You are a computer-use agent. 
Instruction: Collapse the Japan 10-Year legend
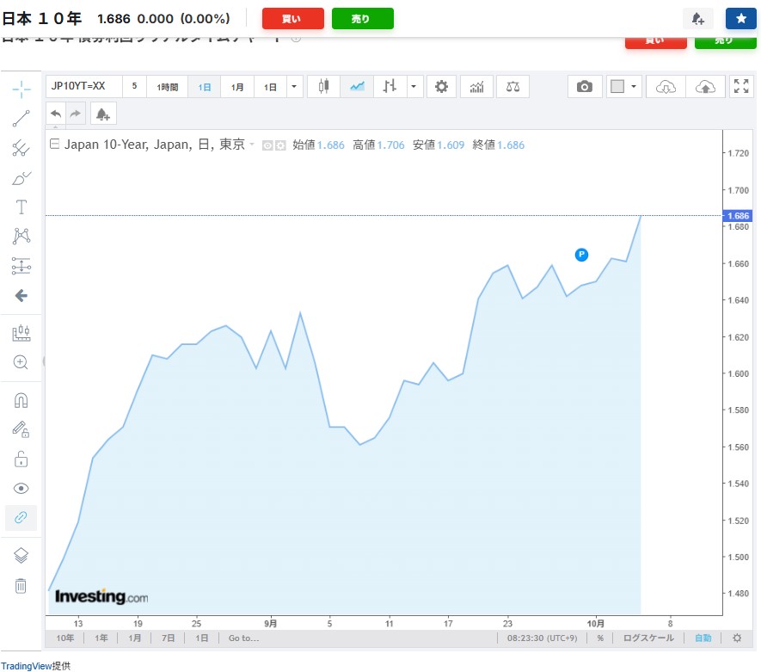[55, 144]
